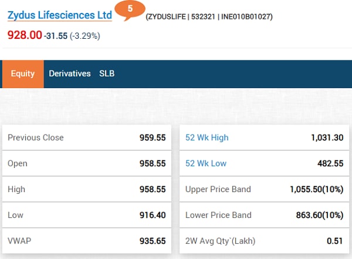
Task: Click the 2W Avg Qty (Lakh) row
Action: point(264,241)
